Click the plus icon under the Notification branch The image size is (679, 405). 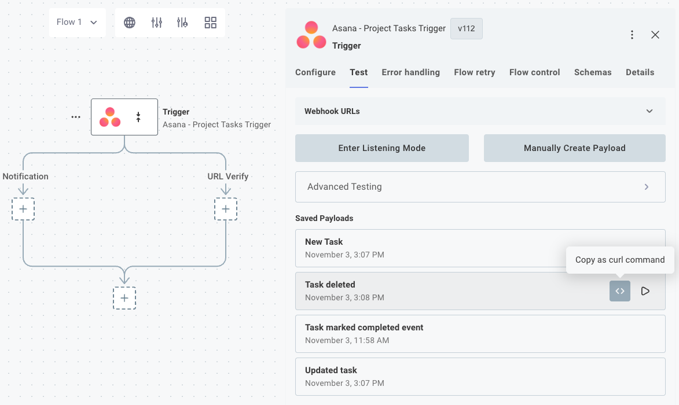tap(23, 209)
